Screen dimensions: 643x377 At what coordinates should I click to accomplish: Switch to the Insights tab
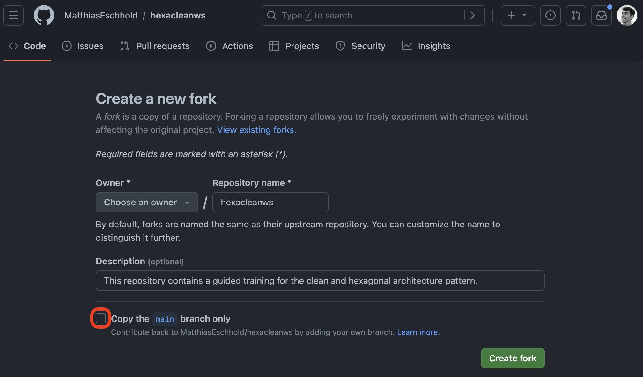tap(426, 46)
